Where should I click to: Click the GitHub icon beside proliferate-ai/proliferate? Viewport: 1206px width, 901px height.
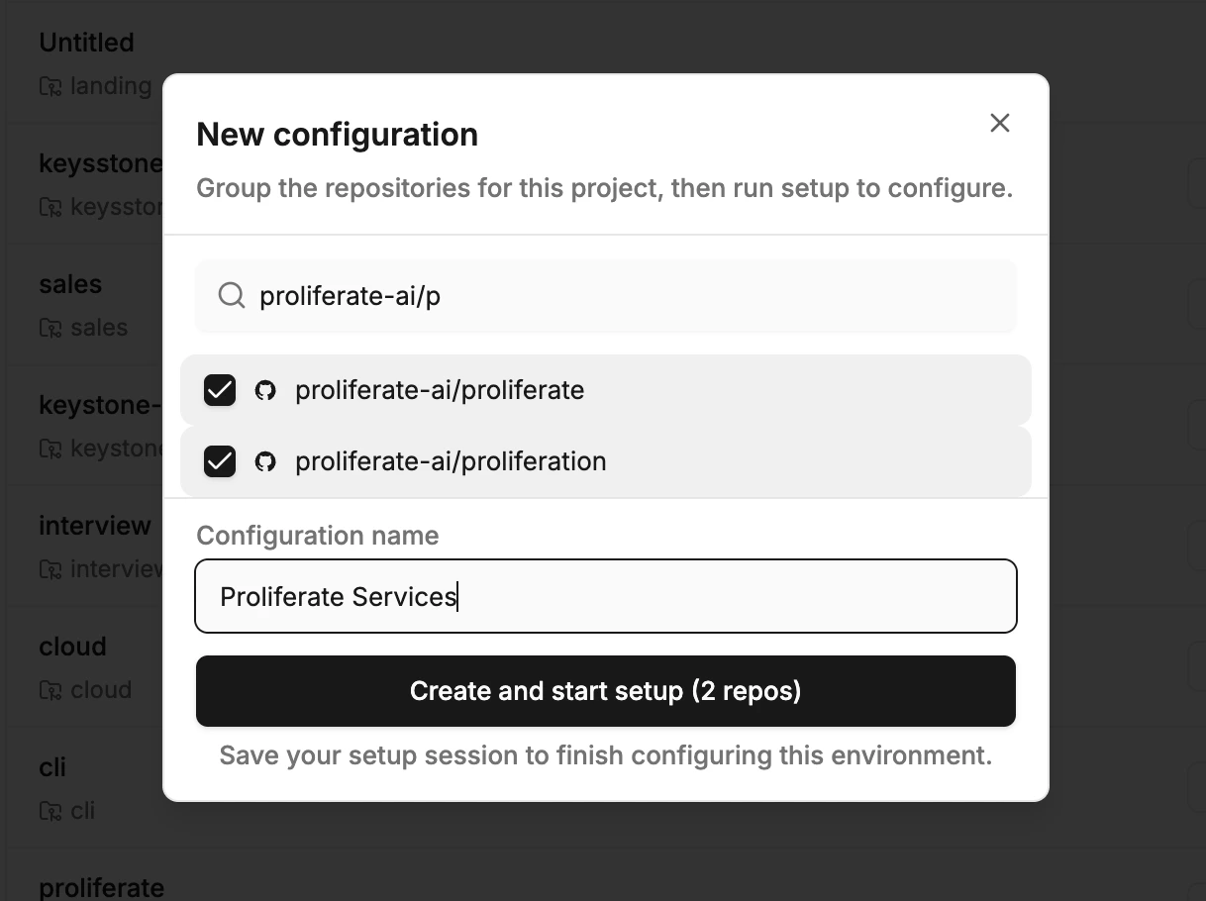[265, 390]
